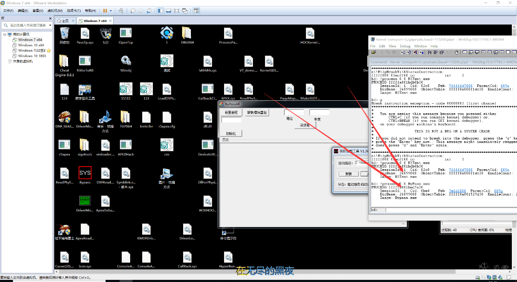Viewport: 517px width, 282px height.
Task: Open the File menu in WinDbg
Action: (373, 46)
